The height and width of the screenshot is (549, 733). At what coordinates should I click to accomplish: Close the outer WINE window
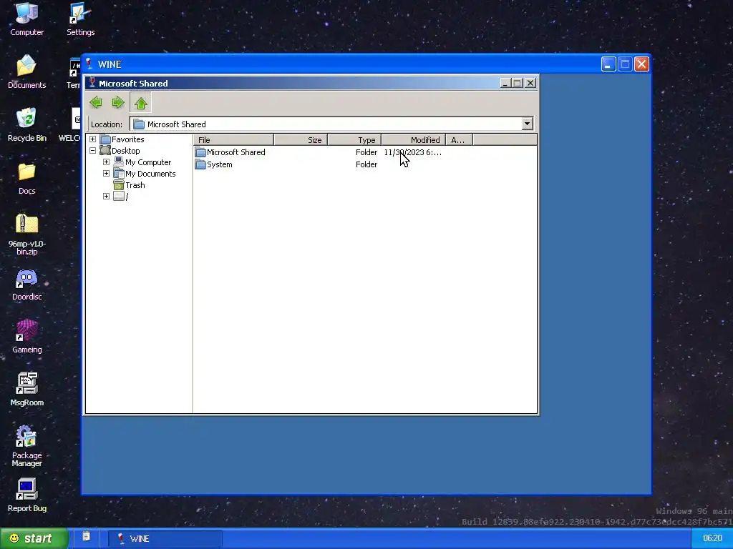coord(641,64)
